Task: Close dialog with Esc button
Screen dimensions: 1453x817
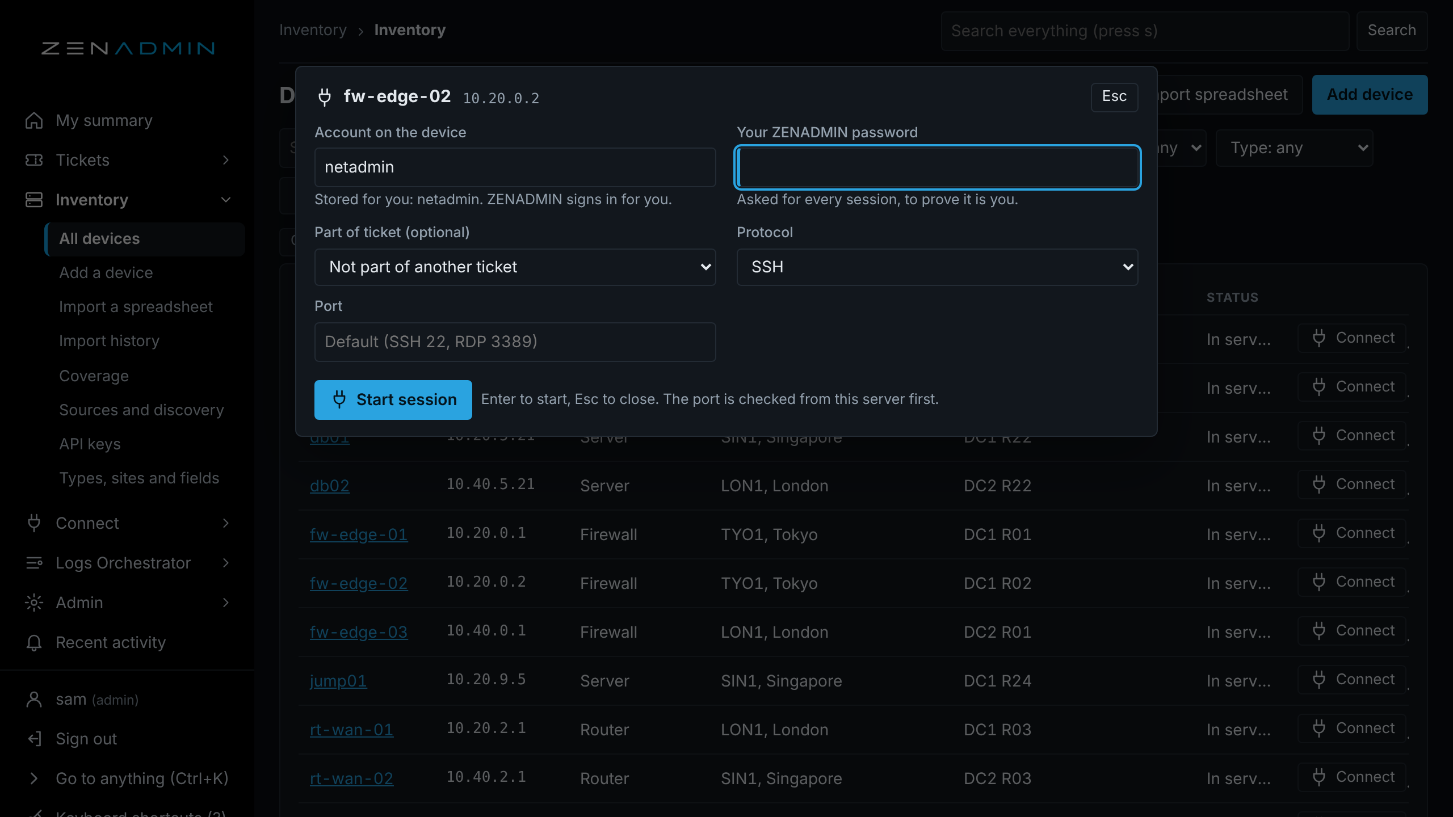Action: tap(1114, 97)
